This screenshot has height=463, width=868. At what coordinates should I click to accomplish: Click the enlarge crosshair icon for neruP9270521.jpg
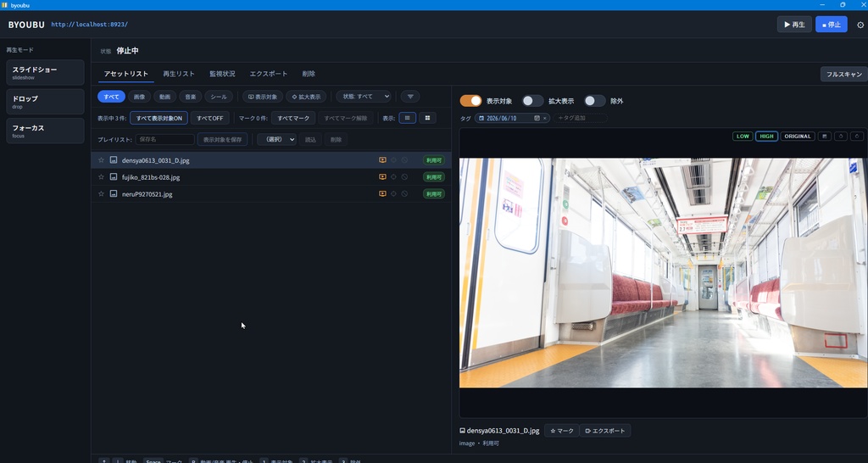point(393,194)
